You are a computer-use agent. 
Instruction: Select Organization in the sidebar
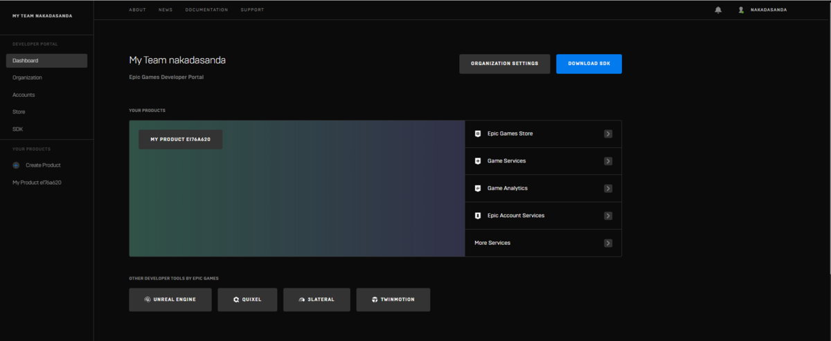27,77
